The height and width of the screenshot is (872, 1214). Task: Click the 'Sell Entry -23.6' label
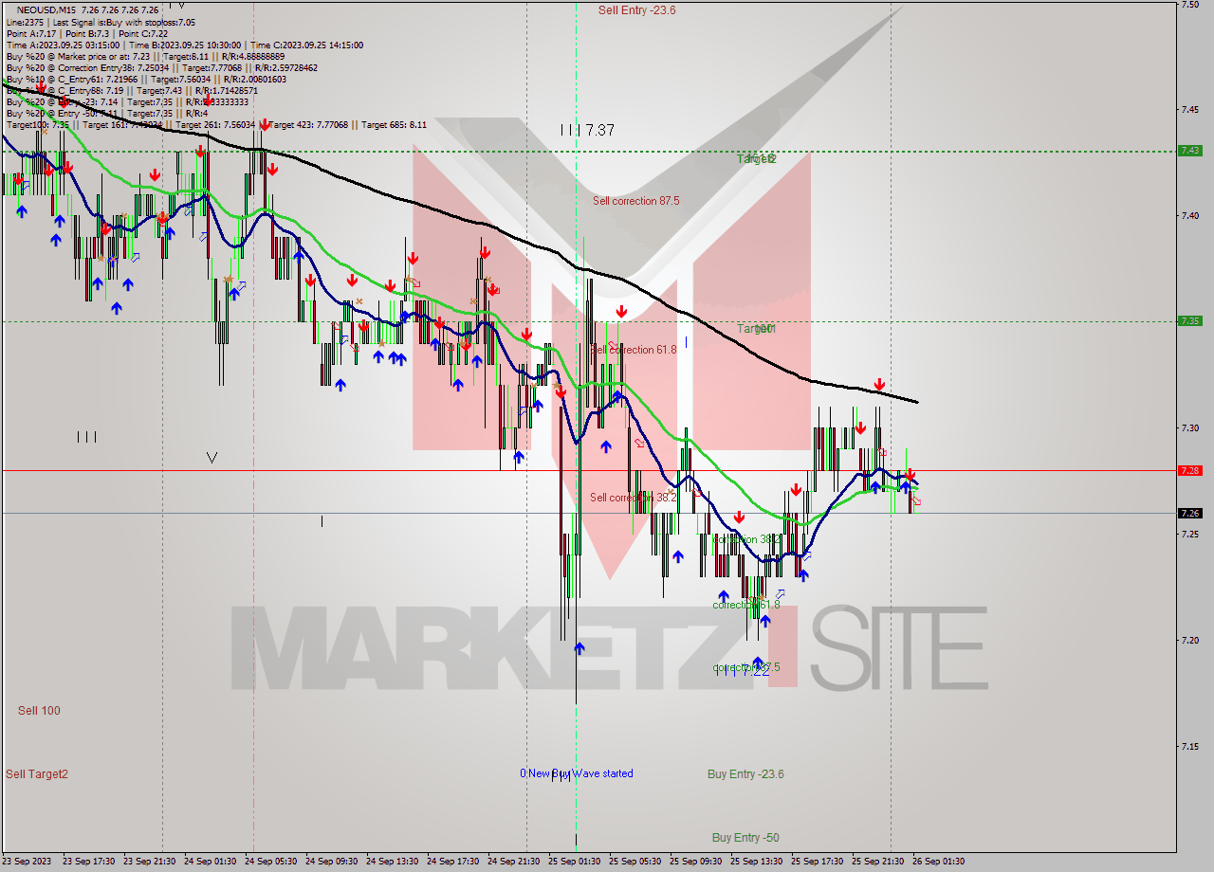coord(636,10)
